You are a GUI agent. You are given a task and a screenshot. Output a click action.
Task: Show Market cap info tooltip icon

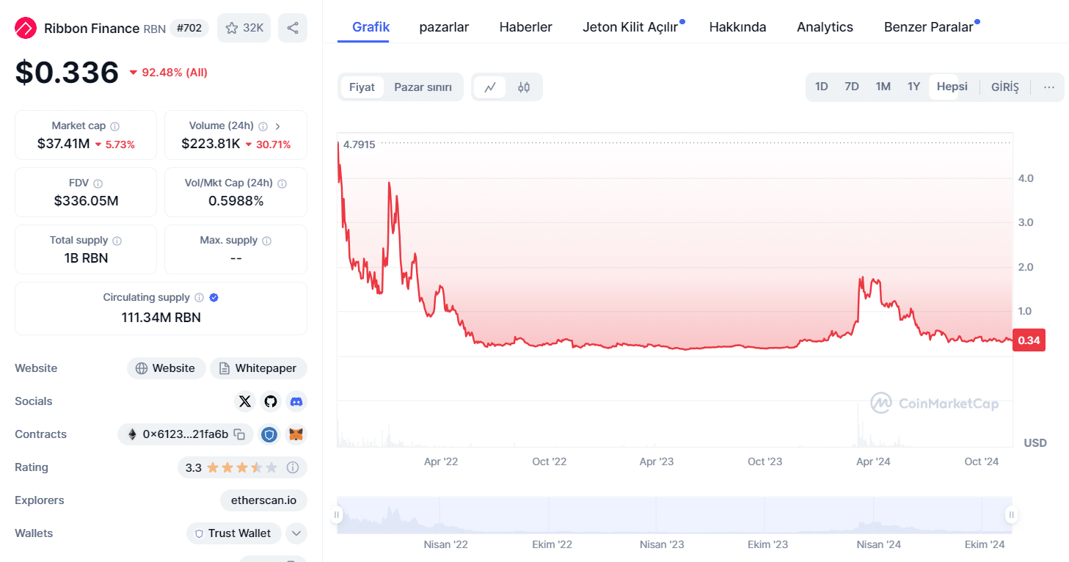click(115, 126)
